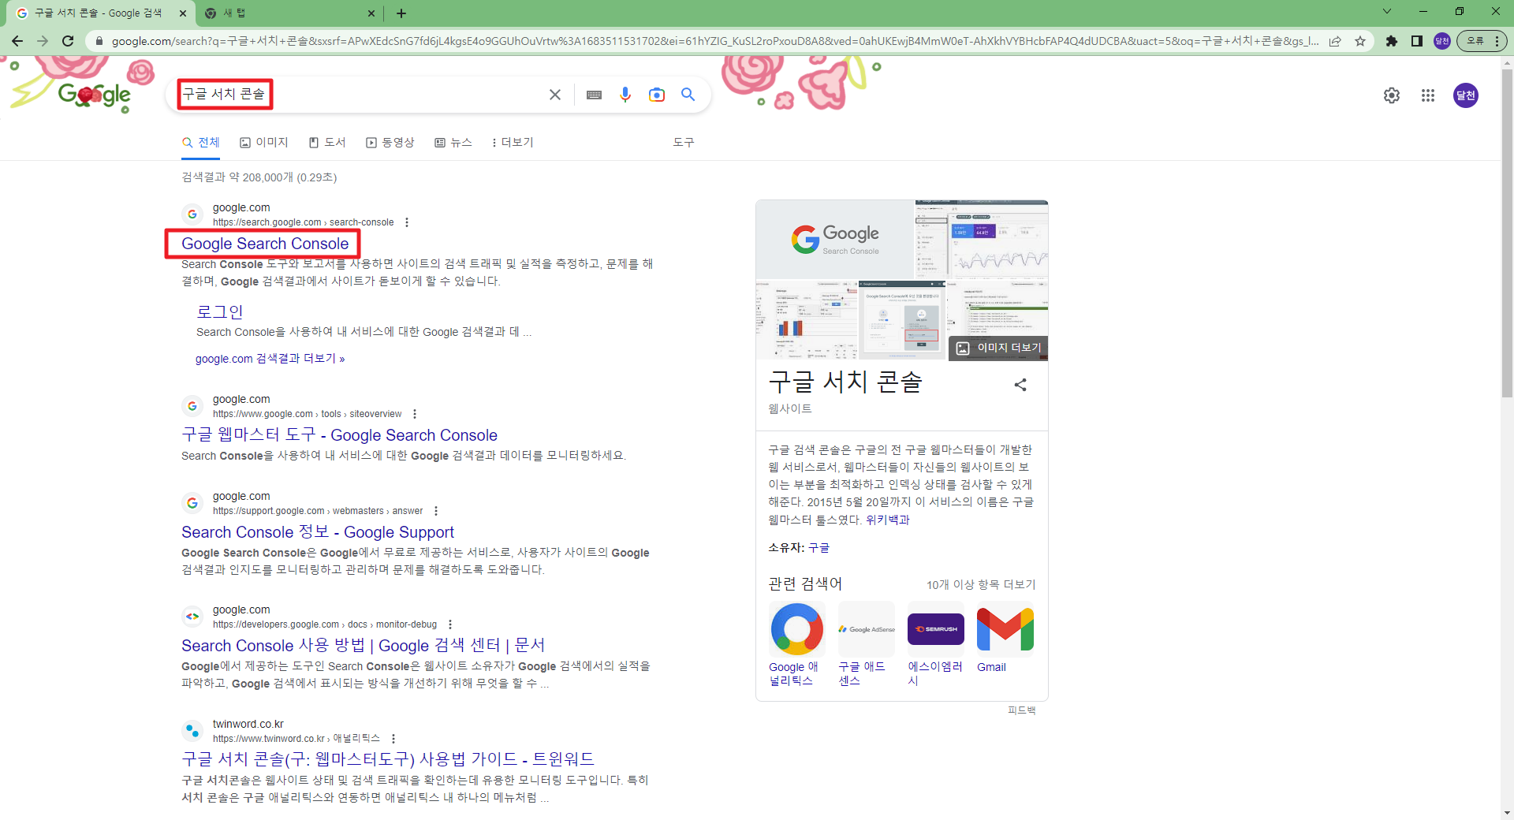Click the 이미지 더보기 button
The image size is (1514, 820).
(999, 348)
